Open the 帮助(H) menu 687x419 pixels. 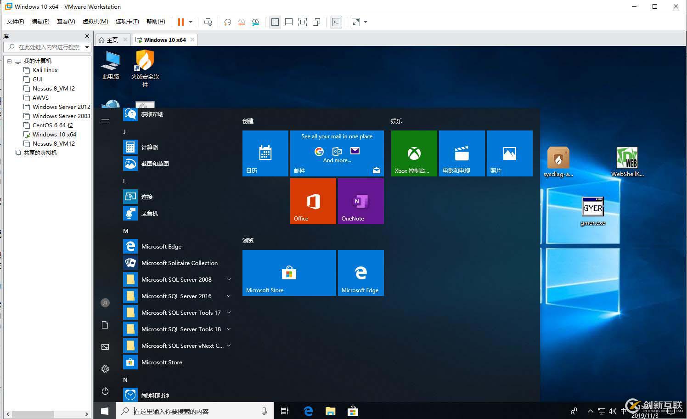pos(156,22)
